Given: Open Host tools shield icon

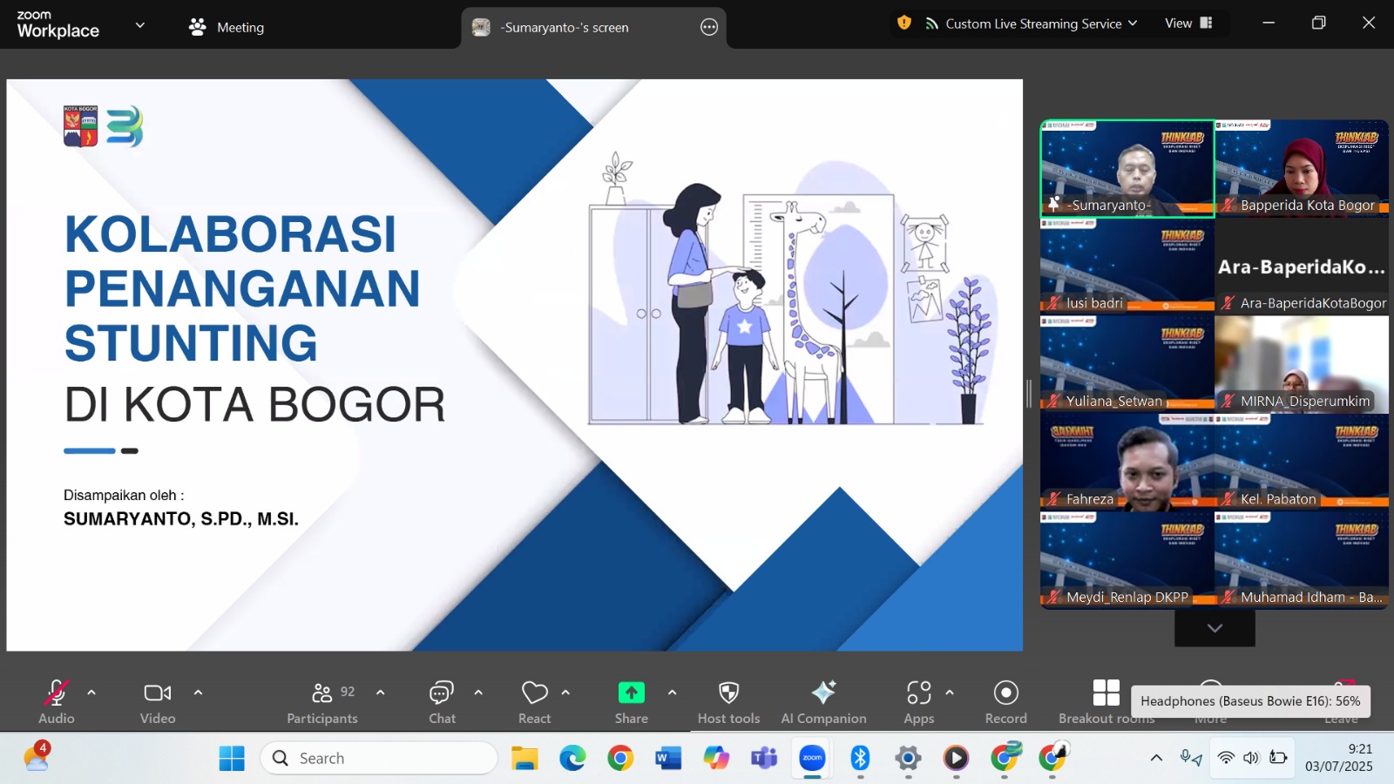Looking at the screenshot, I should 728,693.
